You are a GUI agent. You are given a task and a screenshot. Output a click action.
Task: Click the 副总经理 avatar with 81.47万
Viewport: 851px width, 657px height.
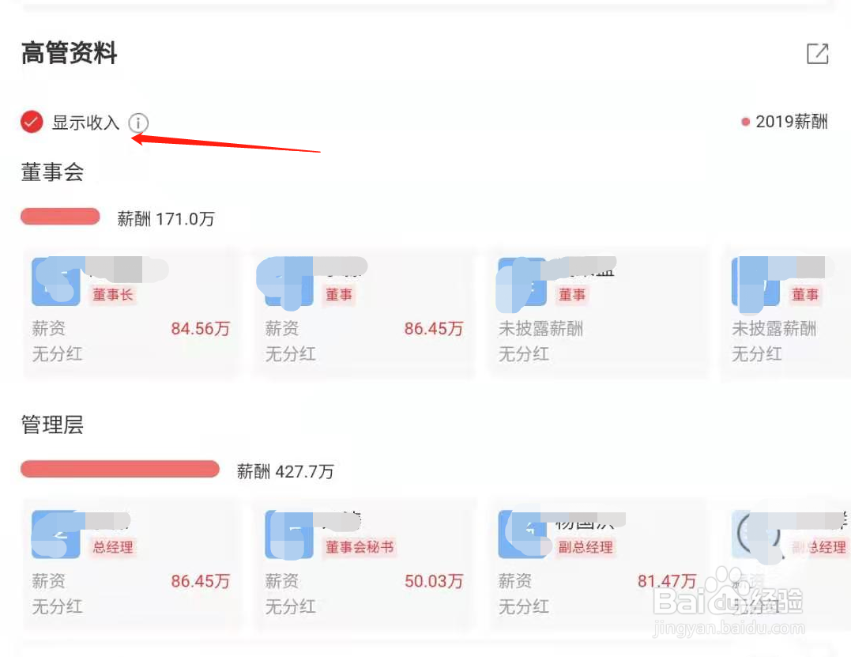522,534
